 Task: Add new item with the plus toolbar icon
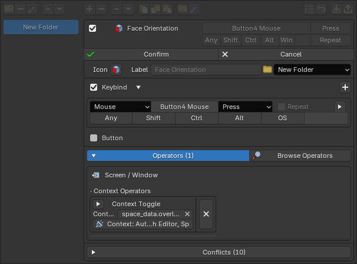tap(90, 9)
